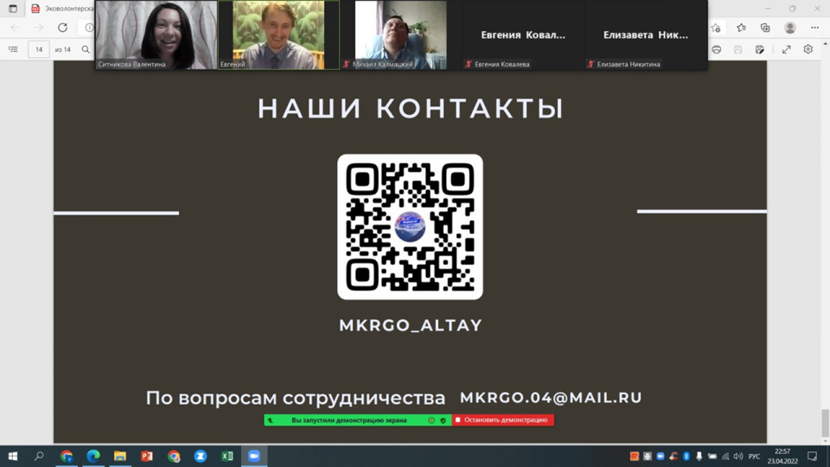
Task: Click the MKRGO_ALTAY text
Action: pos(411,325)
